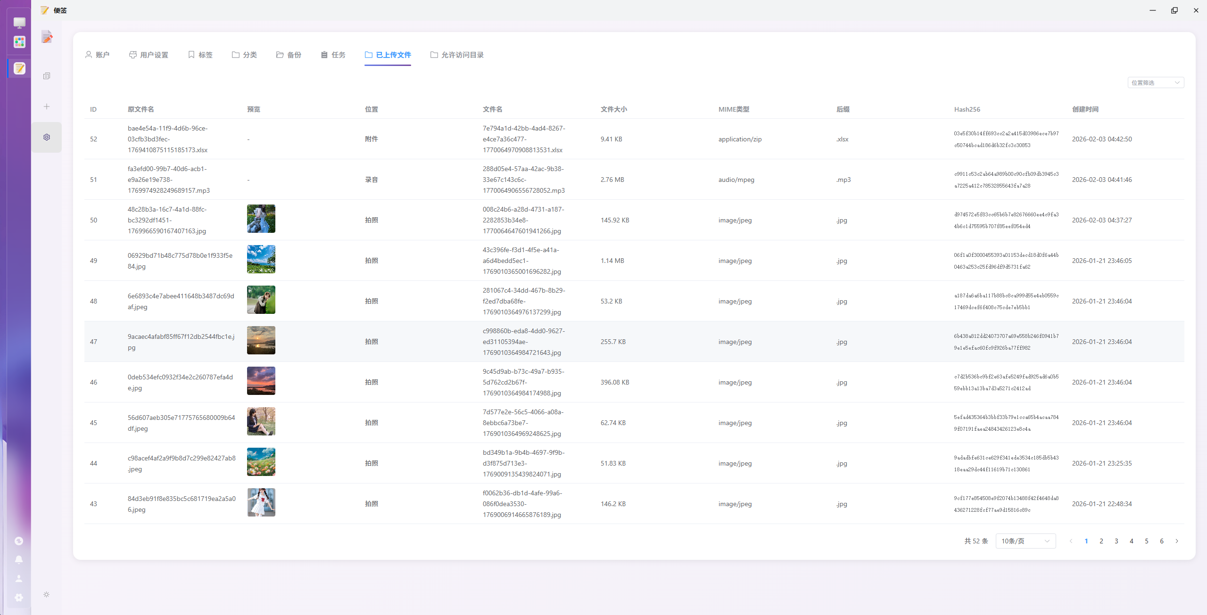
Task: Open the flower-shaped gear icon at the dock bottom
Action: [x=19, y=598]
